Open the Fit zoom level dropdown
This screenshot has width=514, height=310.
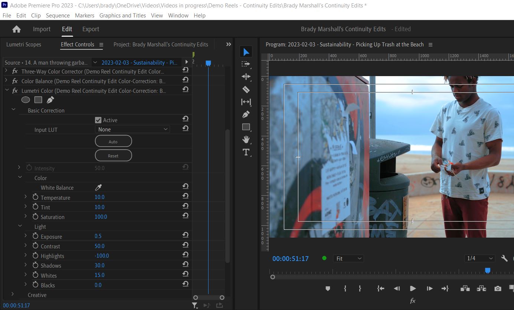348,258
